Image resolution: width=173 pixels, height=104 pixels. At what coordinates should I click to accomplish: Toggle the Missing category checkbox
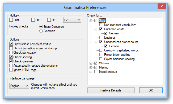[96, 67]
